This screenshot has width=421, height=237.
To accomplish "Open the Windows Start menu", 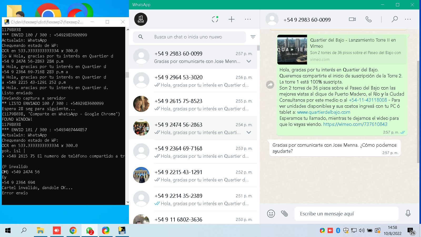I will pyautogui.click(x=8, y=231).
